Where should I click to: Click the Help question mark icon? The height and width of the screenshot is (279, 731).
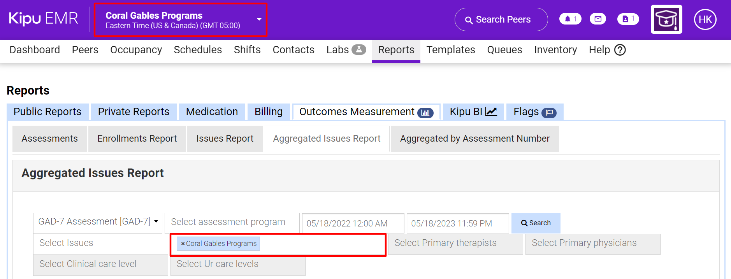[620, 50]
